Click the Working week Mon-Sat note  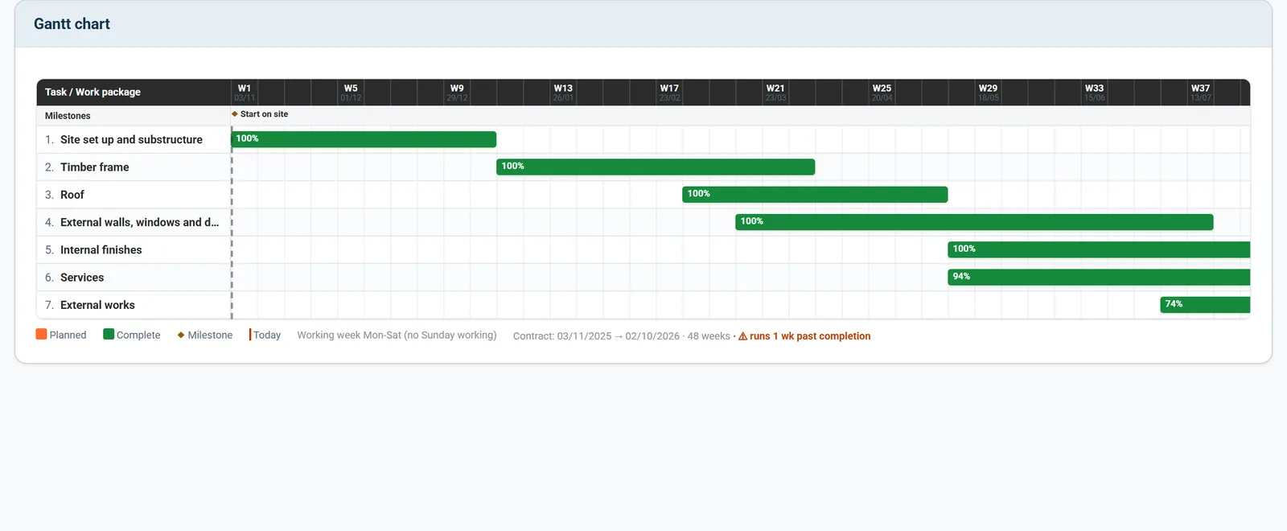[397, 335]
